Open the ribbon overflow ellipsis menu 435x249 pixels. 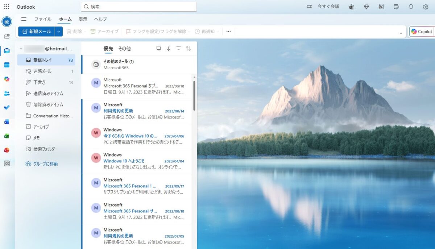click(x=228, y=31)
